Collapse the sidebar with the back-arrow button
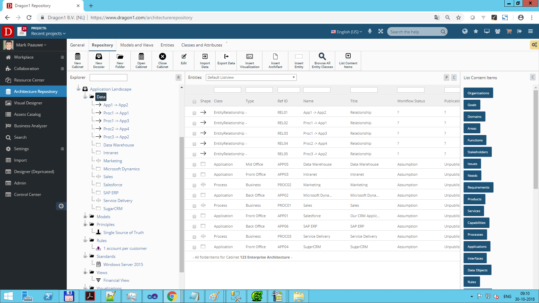The width and height of the screenshot is (539, 303). coord(61,206)
